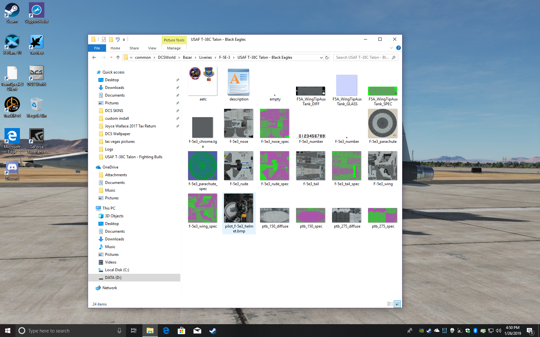540x337 pixels.
Task: Navigate to Liveries in breadcrumb path
Action: click(205, 57)
